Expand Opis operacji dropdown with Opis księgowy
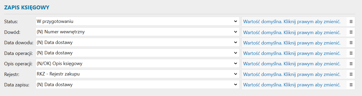The width and height of the screenshot is (362, 96). click(x=137, y=63)
